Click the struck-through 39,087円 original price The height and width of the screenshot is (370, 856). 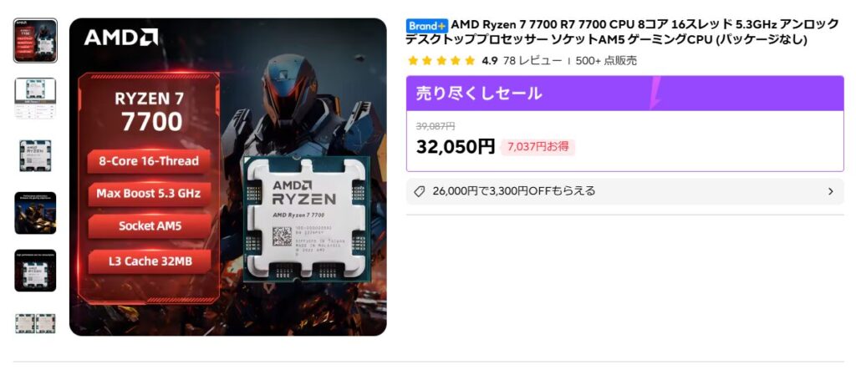[435, 126]
